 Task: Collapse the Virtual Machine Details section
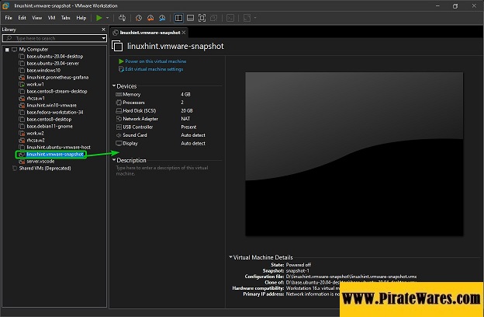pos(230,257)
